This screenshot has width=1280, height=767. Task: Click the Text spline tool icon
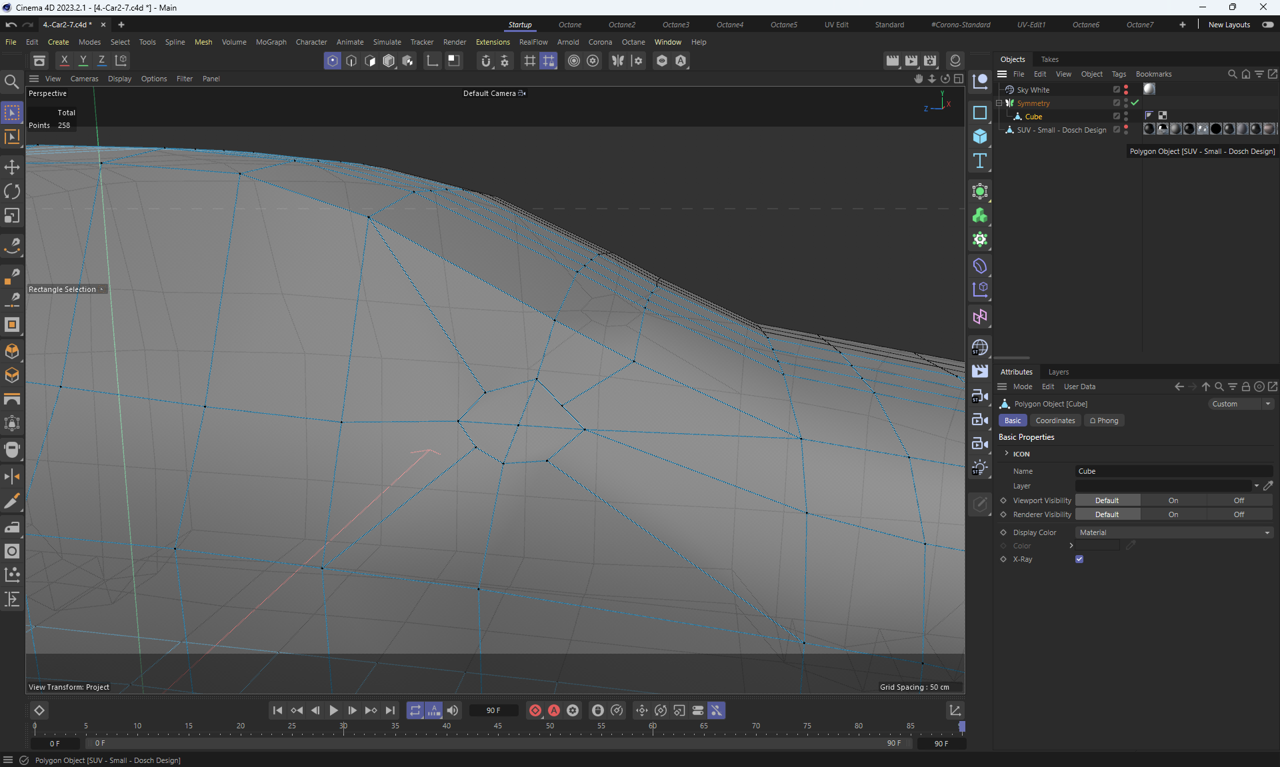[x=979, y=161]
